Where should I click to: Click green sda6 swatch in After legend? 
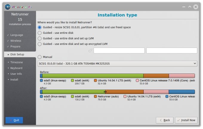coord(72,97)
